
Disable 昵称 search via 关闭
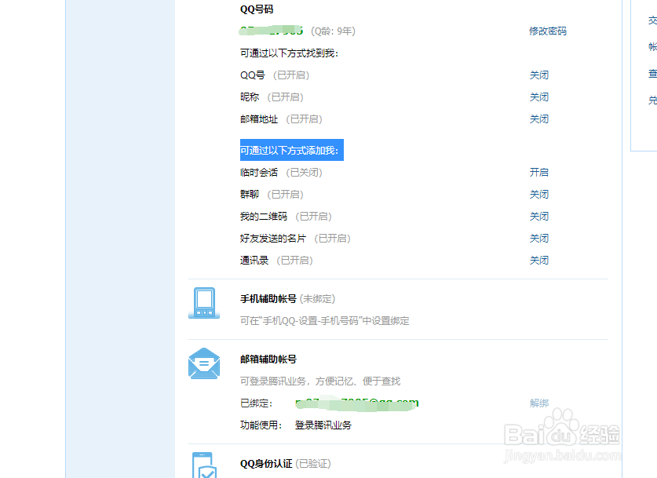(x=538, y=97)
